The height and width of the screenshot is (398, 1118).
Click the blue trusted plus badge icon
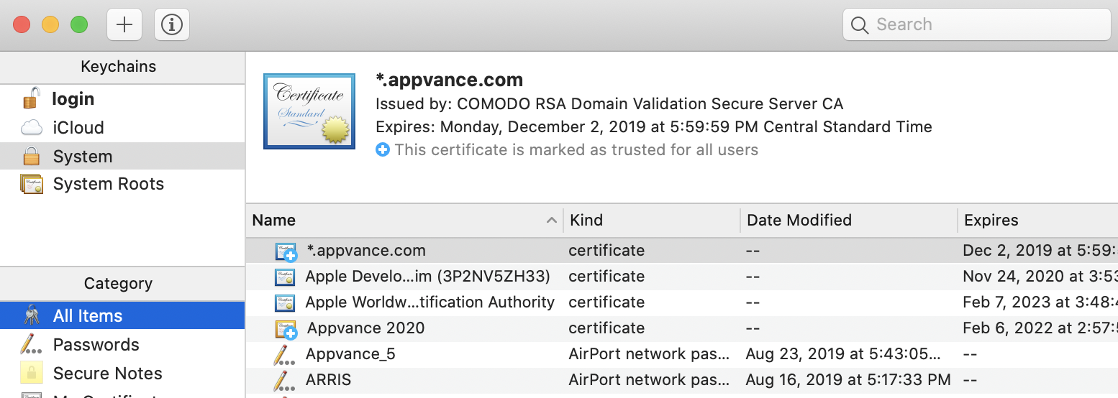pos(383,150)
